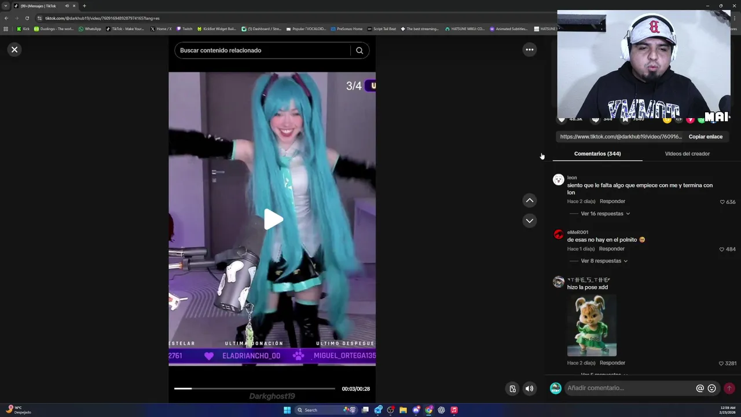Insert a mention with the @ icon

(700, 388)
